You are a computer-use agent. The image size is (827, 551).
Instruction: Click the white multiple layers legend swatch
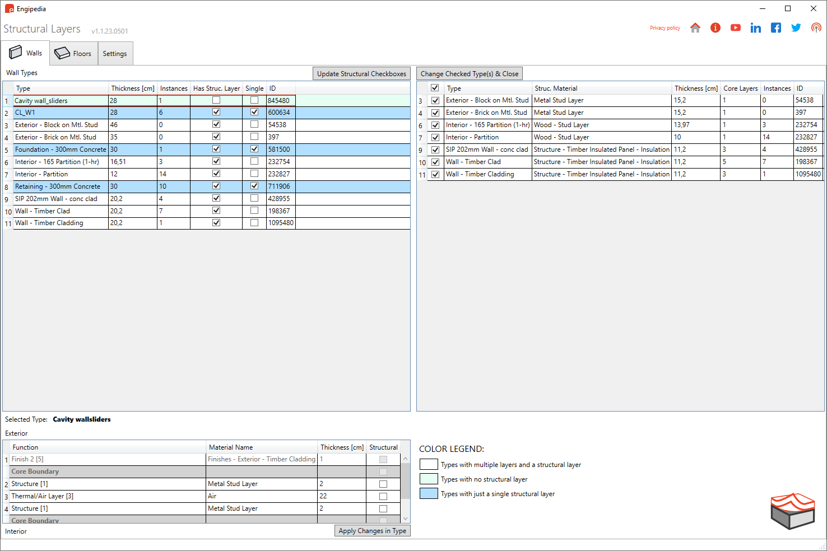point(429,464)
